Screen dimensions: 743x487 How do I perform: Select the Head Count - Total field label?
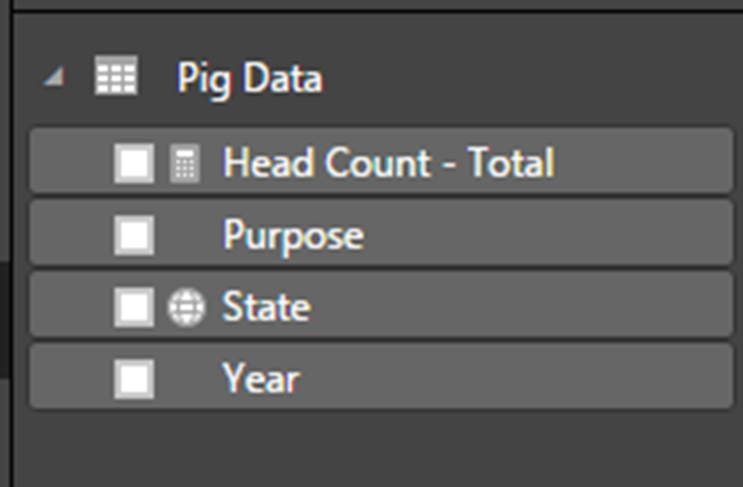388,162
